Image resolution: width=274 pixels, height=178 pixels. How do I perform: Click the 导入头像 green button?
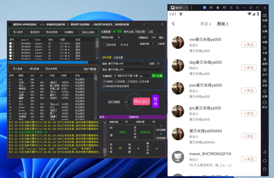[x=157, y=76]
